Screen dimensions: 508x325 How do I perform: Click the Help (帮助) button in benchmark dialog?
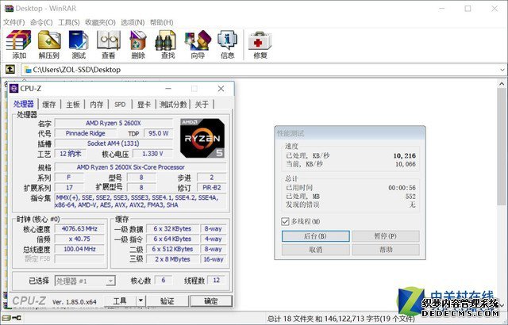(x=386, y=250)
